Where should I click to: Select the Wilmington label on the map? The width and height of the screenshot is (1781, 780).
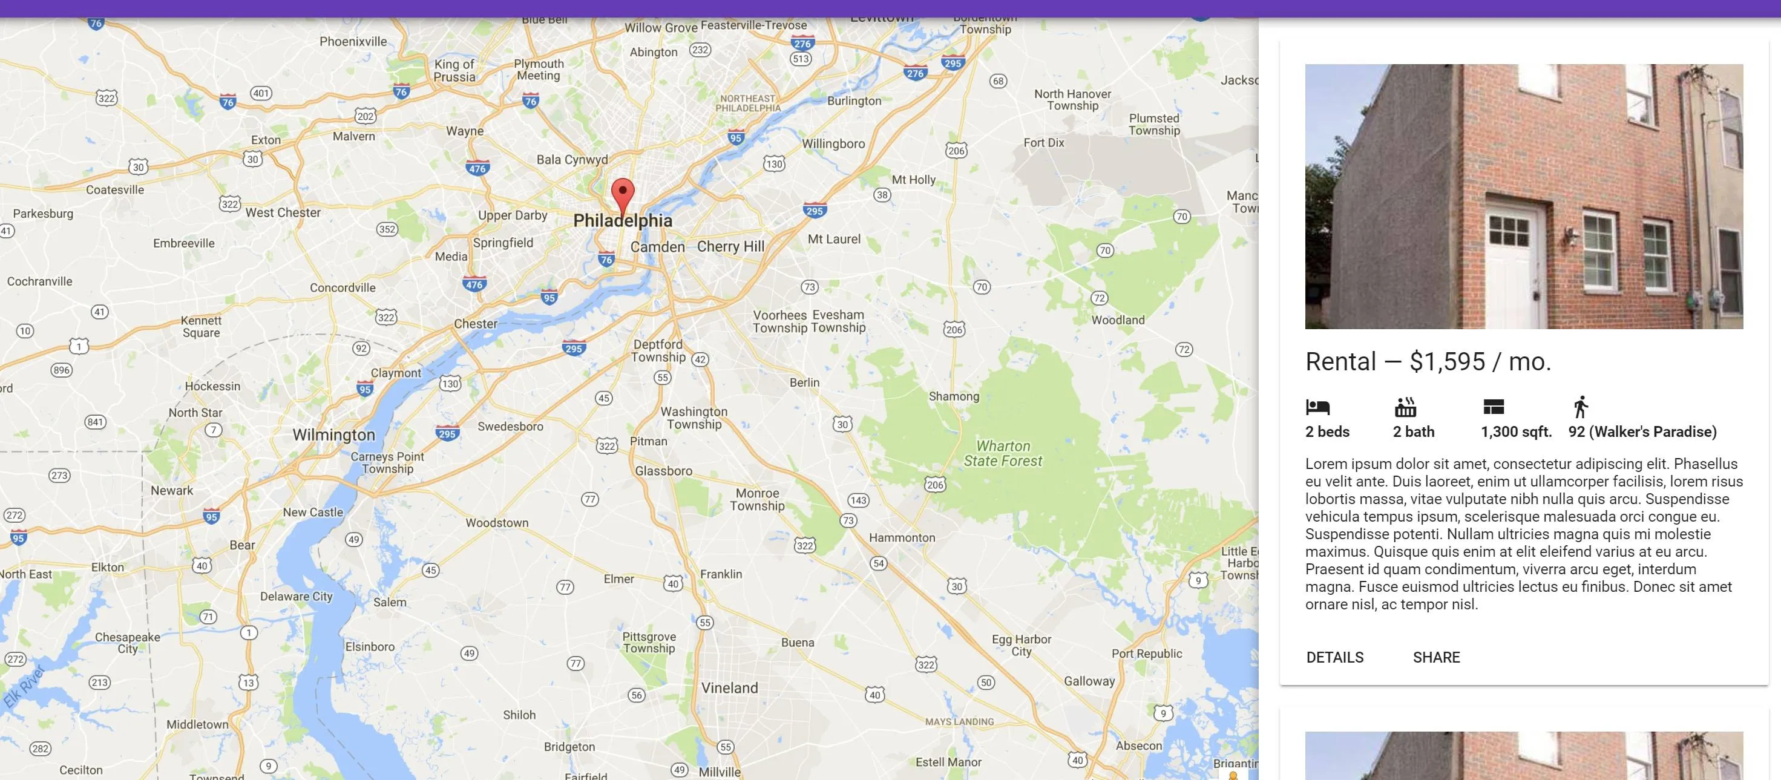pyautogui.click(x=333, y=435)
